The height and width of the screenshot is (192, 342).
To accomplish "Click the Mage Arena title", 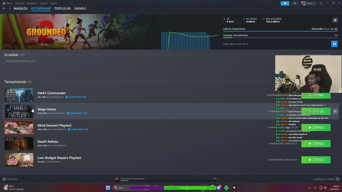I will [47, 109].
